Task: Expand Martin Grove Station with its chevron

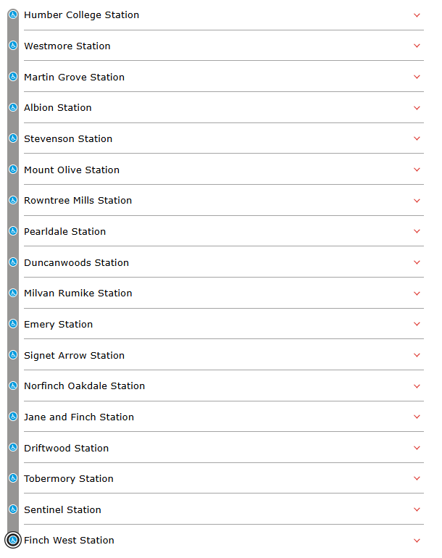Action: click(417, 77)
